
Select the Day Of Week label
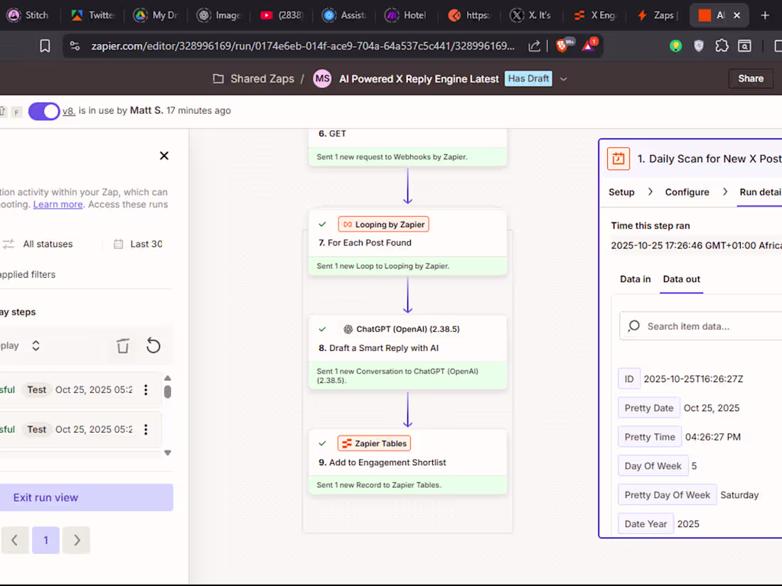tap(653, 466)
